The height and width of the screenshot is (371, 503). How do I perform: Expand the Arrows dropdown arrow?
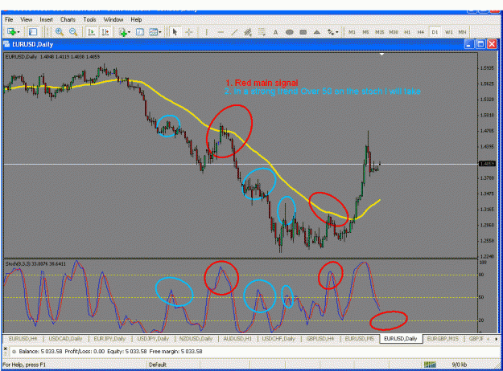[337, 32]
